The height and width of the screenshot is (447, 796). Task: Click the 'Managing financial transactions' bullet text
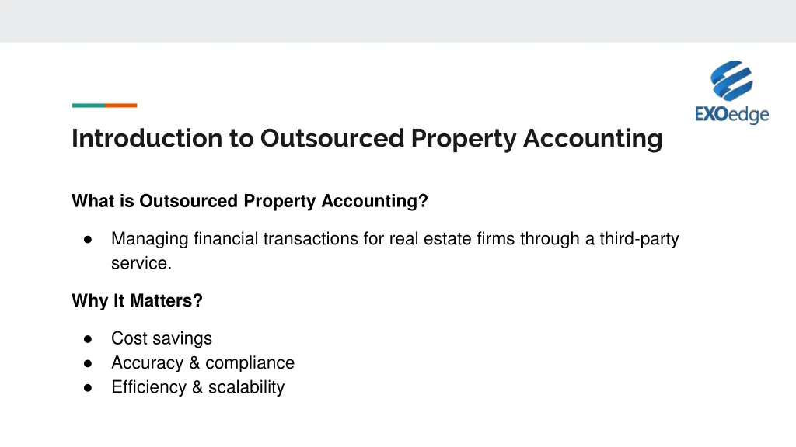(395, 239)
